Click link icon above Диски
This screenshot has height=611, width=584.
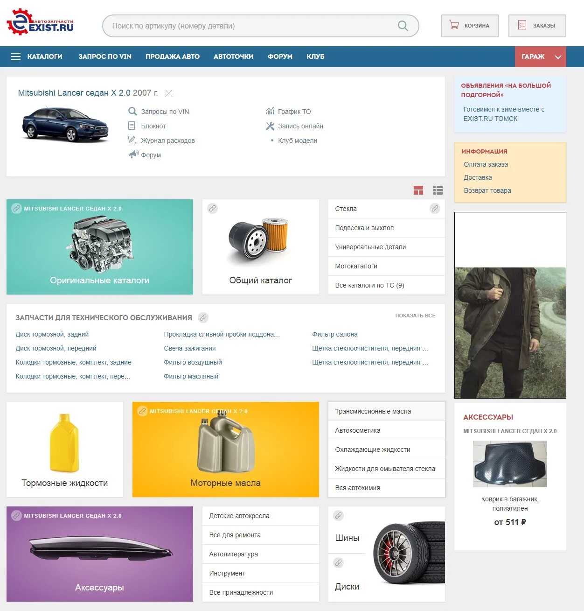339,563
